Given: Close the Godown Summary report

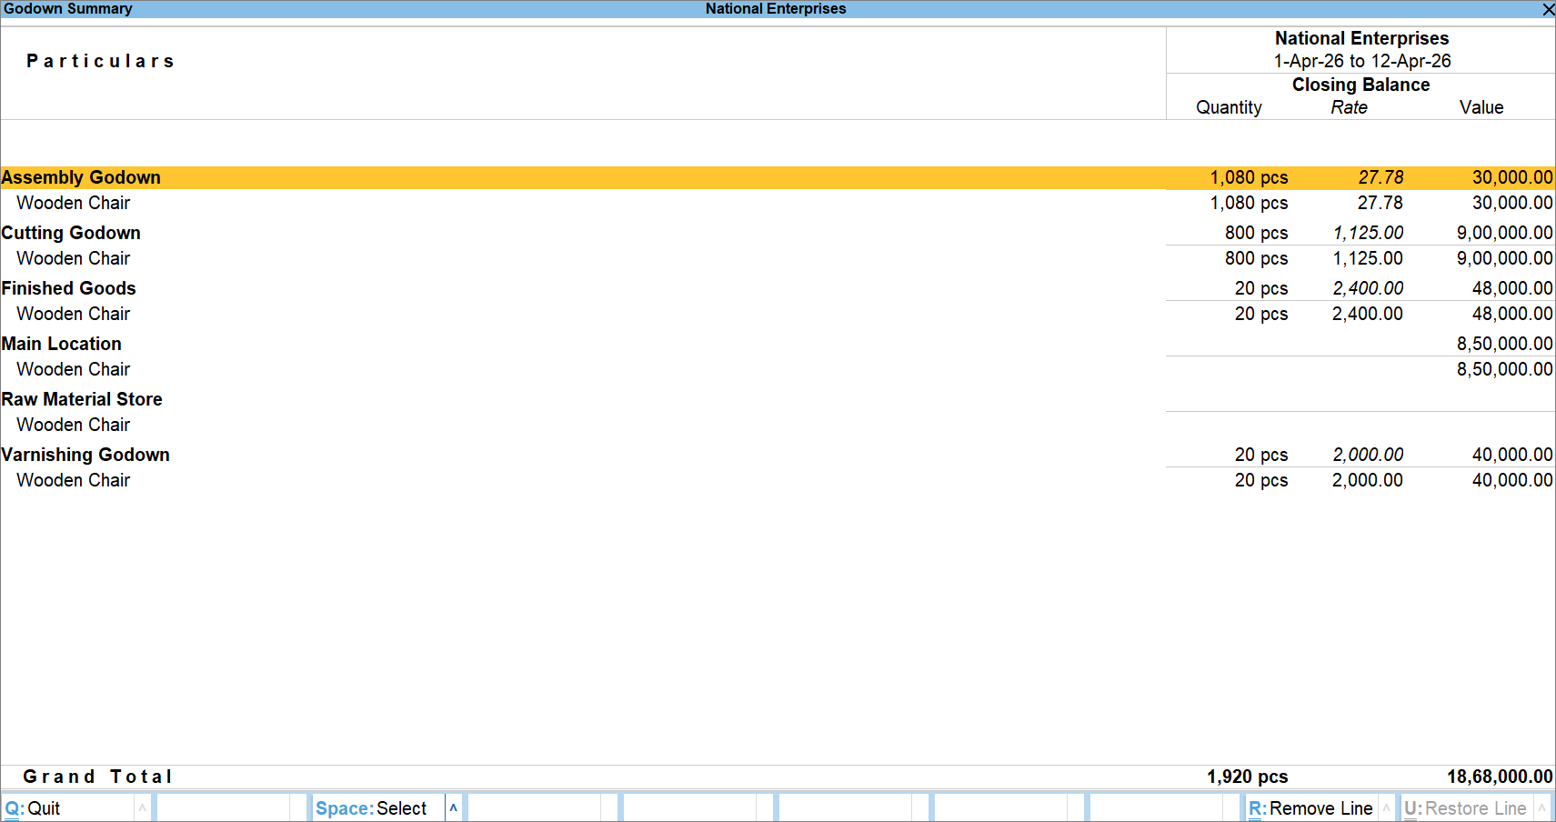Looking at the screenshot, I should (x=1548, y=9).
